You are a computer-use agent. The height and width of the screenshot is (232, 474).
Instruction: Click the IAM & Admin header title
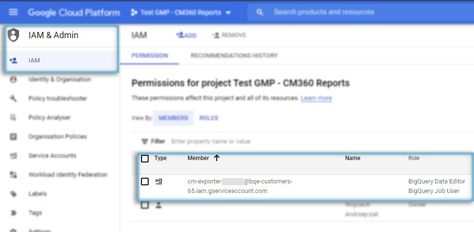click(53, 35)
